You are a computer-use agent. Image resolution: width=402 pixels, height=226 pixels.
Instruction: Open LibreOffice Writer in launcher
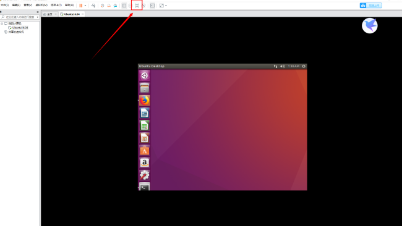(x=145, y=113)
